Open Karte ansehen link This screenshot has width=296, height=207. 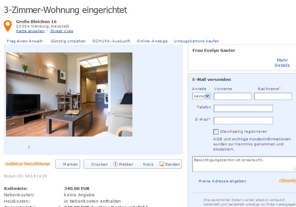pyautogui.click(x=30, y=31)
